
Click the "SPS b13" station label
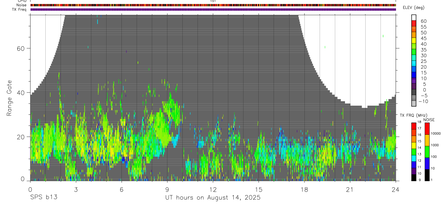[x=43, y=197]
